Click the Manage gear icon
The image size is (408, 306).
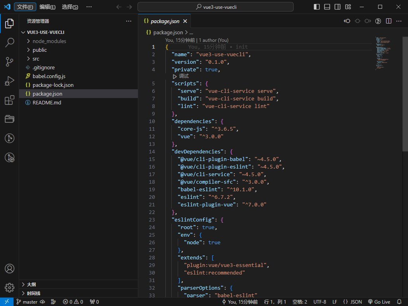pos(9,287)
